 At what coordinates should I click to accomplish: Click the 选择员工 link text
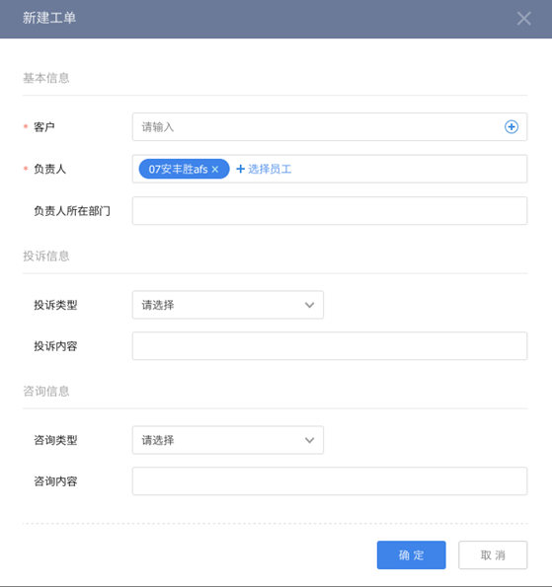click(270, 170)
